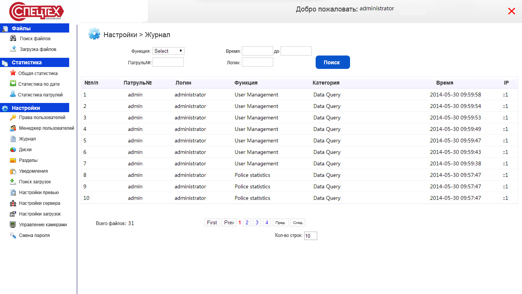Click the red X logout button

point(511,11)
